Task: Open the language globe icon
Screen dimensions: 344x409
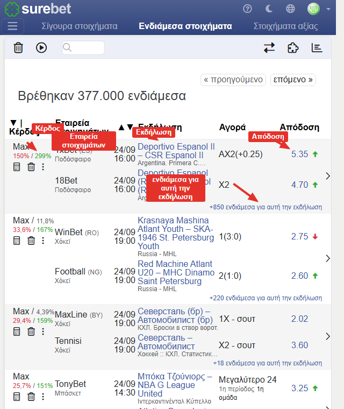Action: pos(290,9)
